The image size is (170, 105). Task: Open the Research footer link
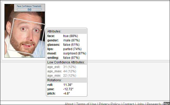[154, 104]
